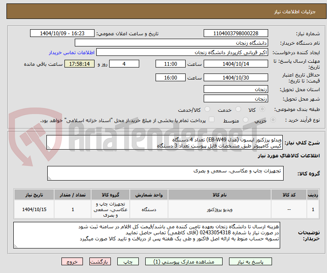
Task: Click the requester field اکبر قربانی کارپرداز
Action: (182, 52)
